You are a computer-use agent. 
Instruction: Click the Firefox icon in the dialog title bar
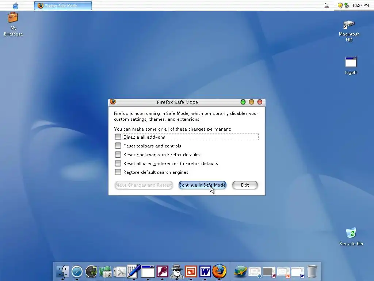113,102
